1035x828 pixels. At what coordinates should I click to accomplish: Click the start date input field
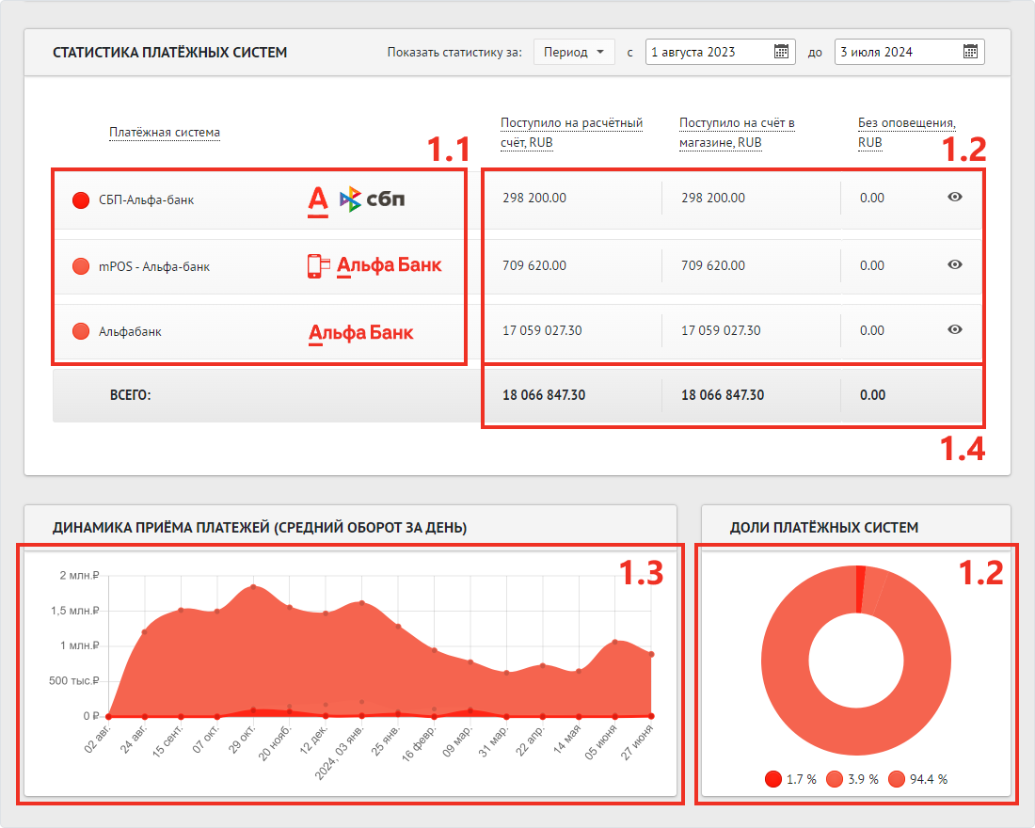click(x=708, y=52)
